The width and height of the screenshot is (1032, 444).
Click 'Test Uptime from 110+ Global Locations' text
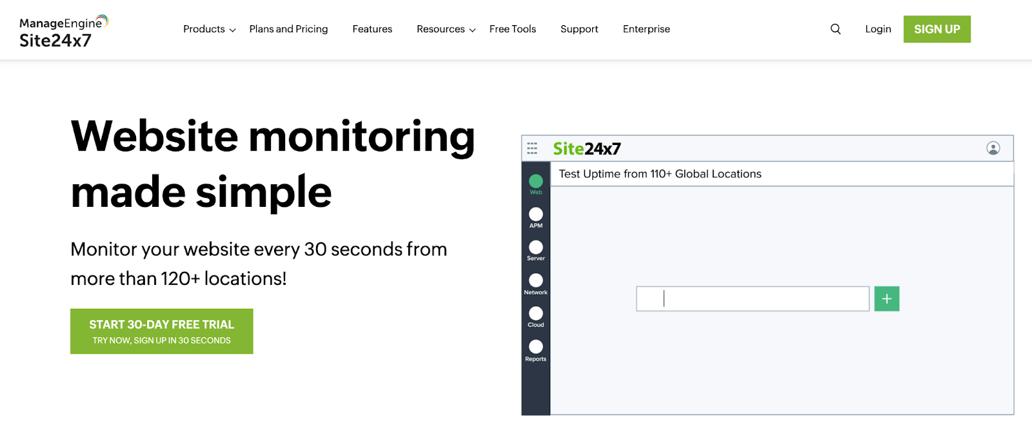tap(660, 174)
